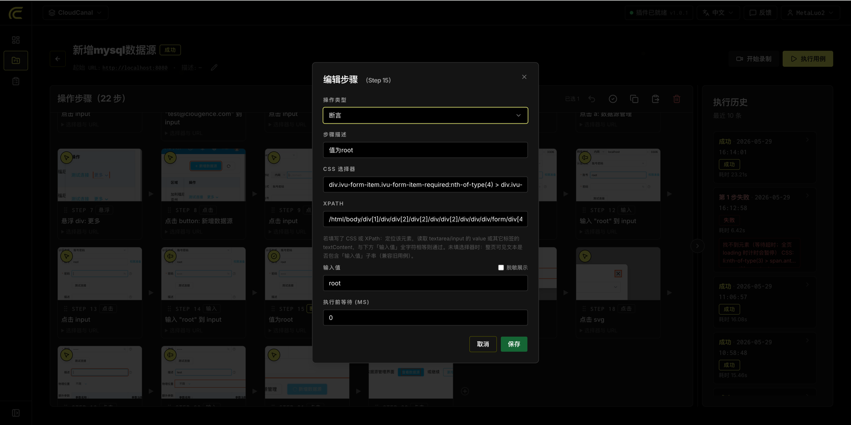The width and height of the screenshot is (851, 425).
Task: Close the Edit Step dialog
Action: pos(524,77)
